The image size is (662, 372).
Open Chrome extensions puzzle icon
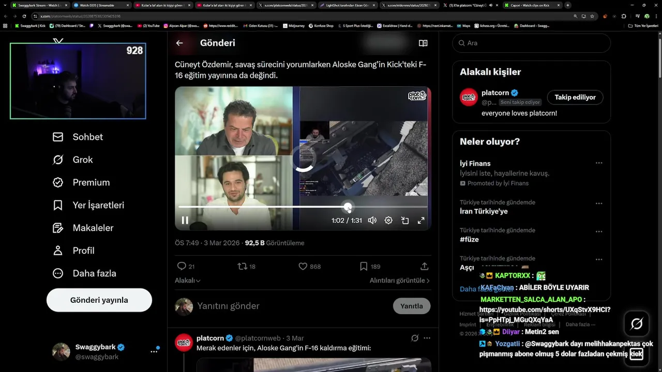624,16
